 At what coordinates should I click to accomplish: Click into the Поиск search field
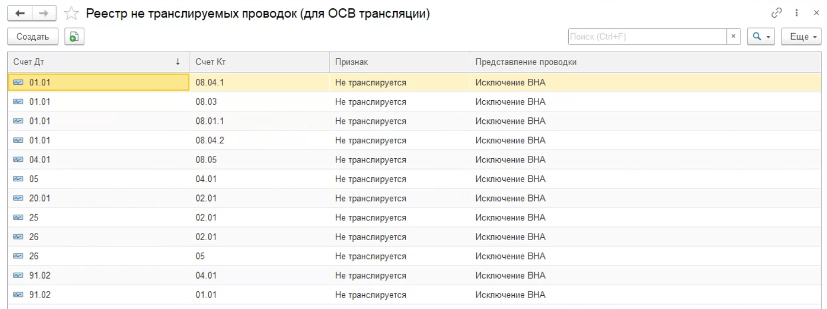click(647, 37)
